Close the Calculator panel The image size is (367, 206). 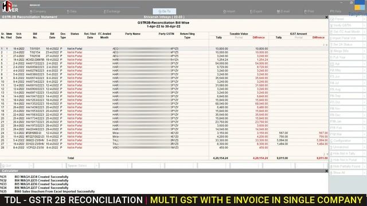pyautogui.click(x=326, y=171)
